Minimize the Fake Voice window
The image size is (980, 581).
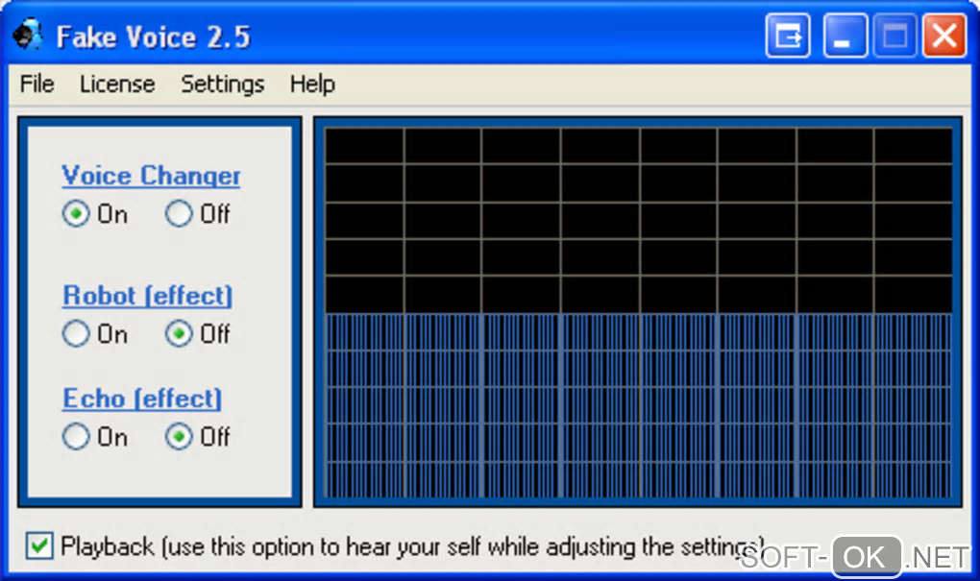pos(845,36)
